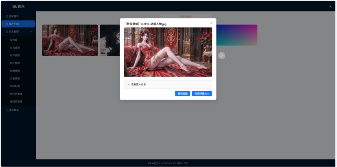
Task: Click the 复制链接 button
Action: 182,93
